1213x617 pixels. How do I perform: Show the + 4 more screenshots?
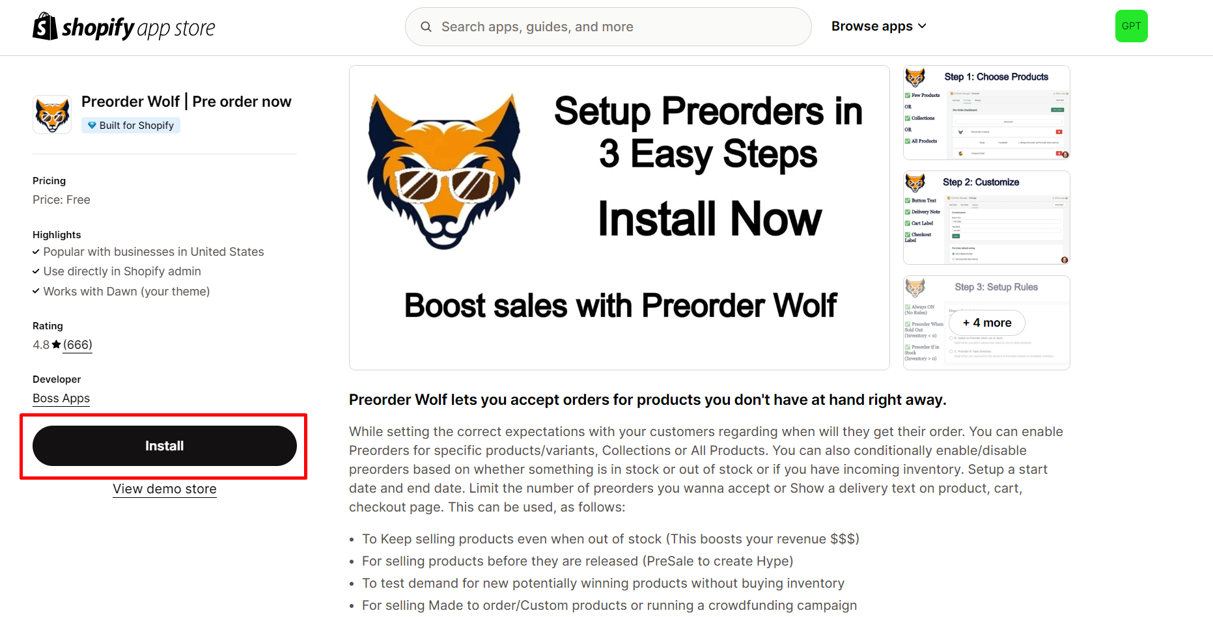point(987,323)
